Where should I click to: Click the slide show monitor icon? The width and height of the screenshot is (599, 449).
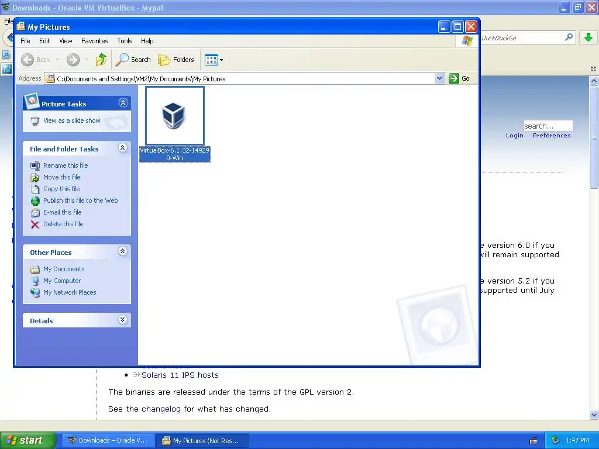(35, 121)
